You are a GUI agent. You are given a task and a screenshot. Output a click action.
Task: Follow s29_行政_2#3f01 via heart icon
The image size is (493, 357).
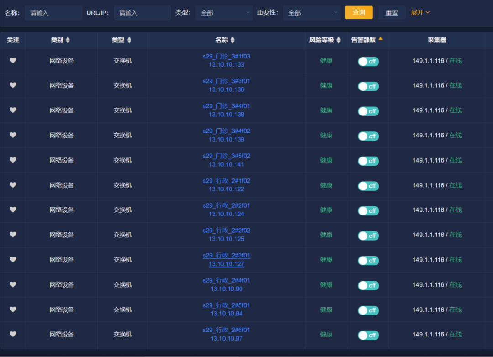click(x=13, y=259)
